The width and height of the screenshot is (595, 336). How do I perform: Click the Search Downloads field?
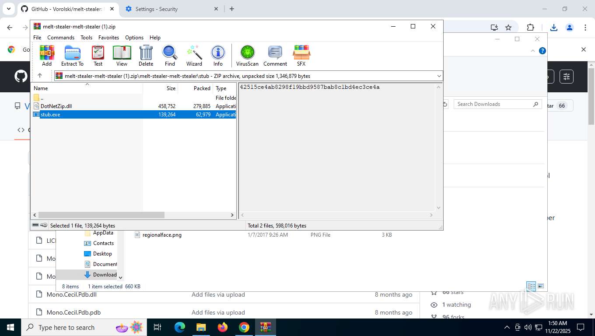pos(498,104)
